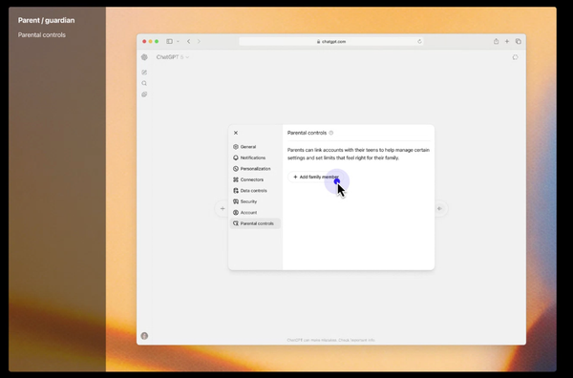Reload the page with refresh icon
The image size is (573, 378).
419,41
